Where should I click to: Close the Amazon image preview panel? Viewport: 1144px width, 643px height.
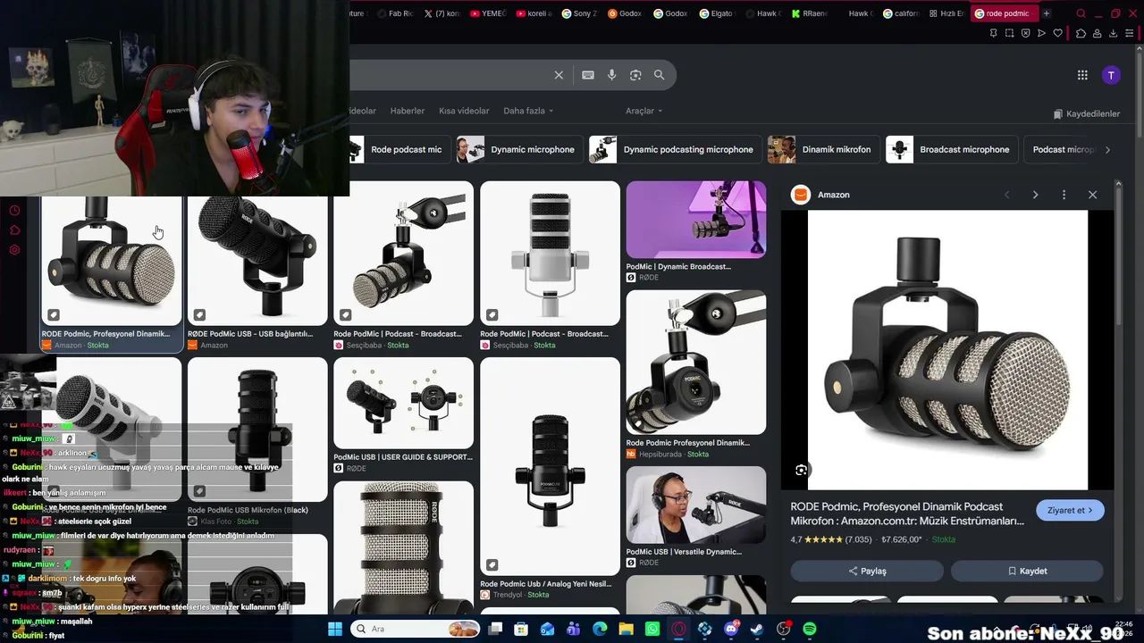pyautogui.click(x=1092, y=195)
